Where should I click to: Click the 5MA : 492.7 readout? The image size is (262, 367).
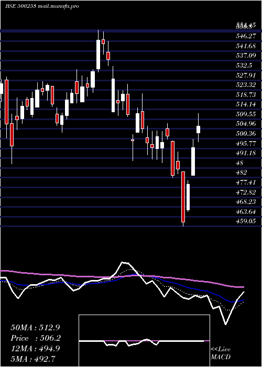(33, 359)
